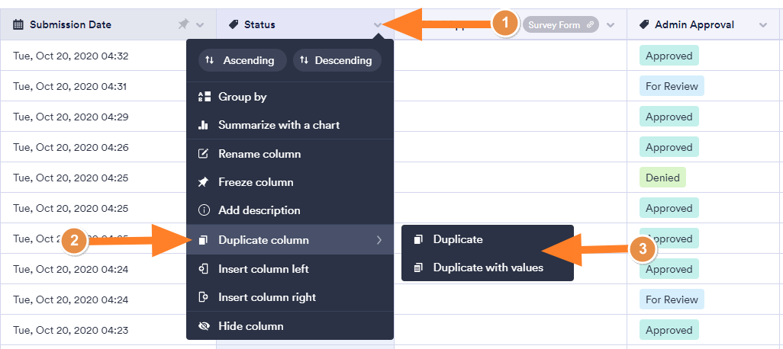
Task: Expand the Duplicate column submenu arrow
Action: [379, 241]
